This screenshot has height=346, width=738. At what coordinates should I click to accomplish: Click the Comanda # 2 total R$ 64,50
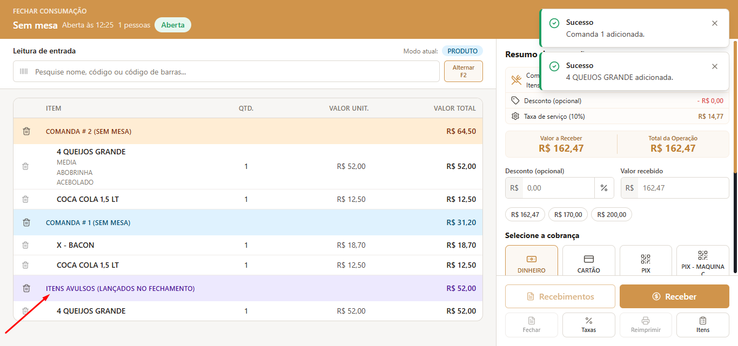461,131
